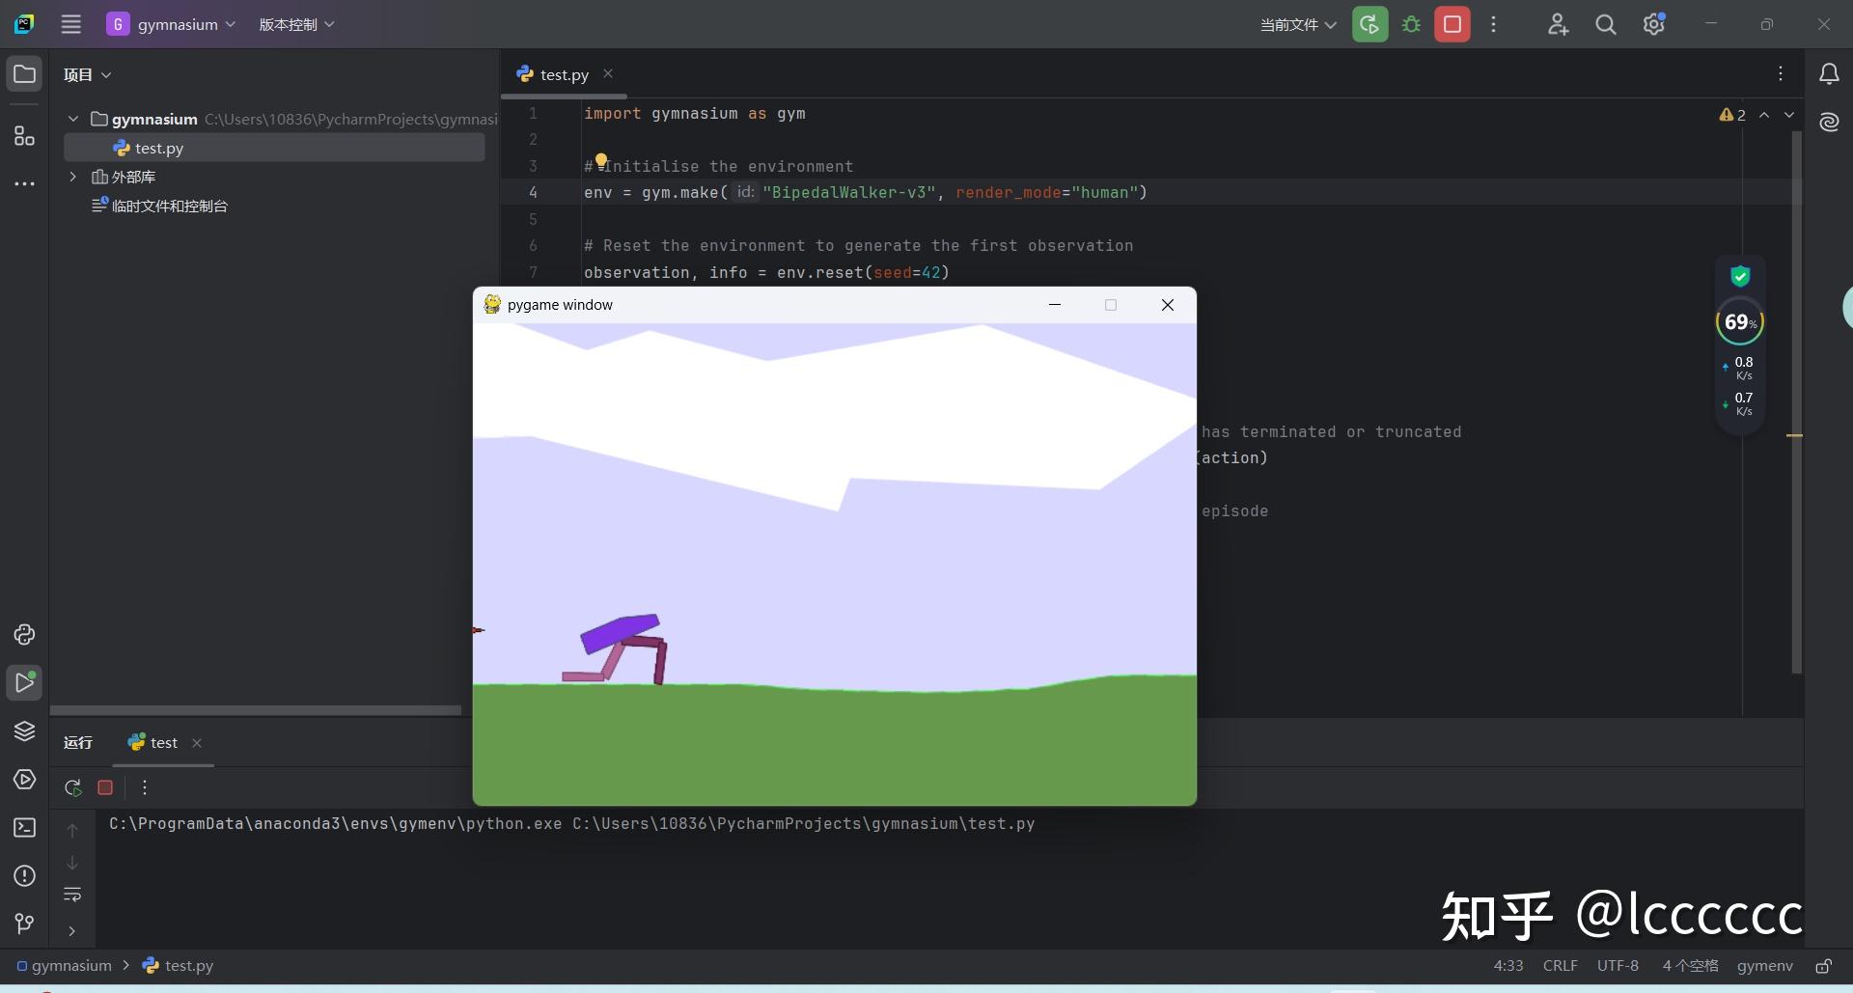Change the UTF-8 file encoding
Screen dimensions: 1853x993
point(1618,965)
